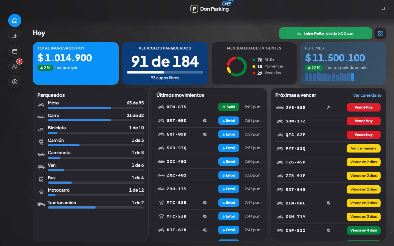Open the grid layout icon button

380,33
